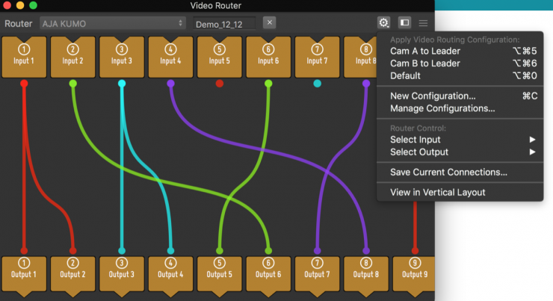
Task: Toggle the red unconnected dot under Input 5
Action: (x=220, y=84)
